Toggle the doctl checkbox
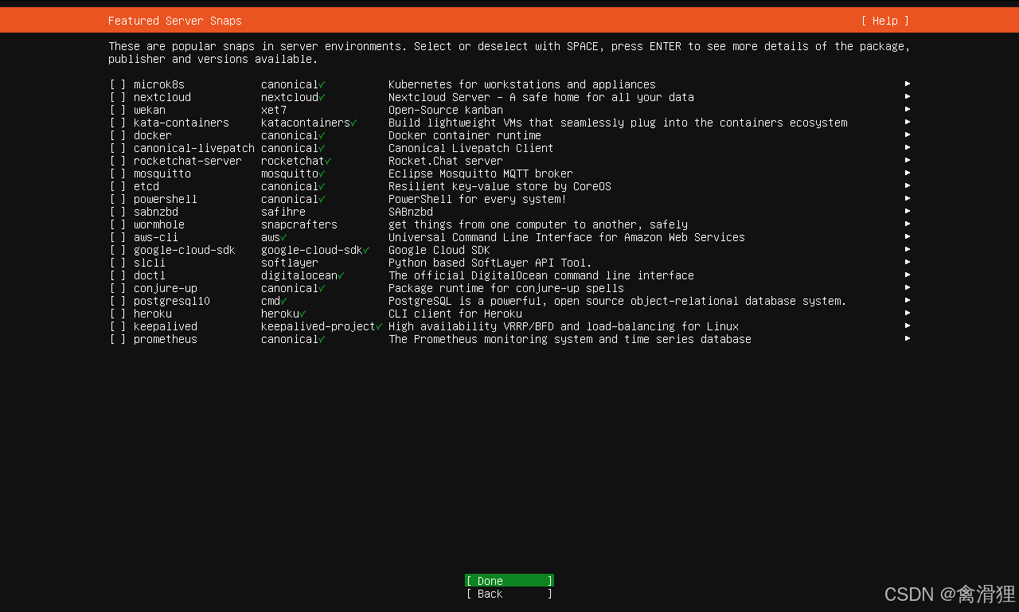 (x=118, y=275)
